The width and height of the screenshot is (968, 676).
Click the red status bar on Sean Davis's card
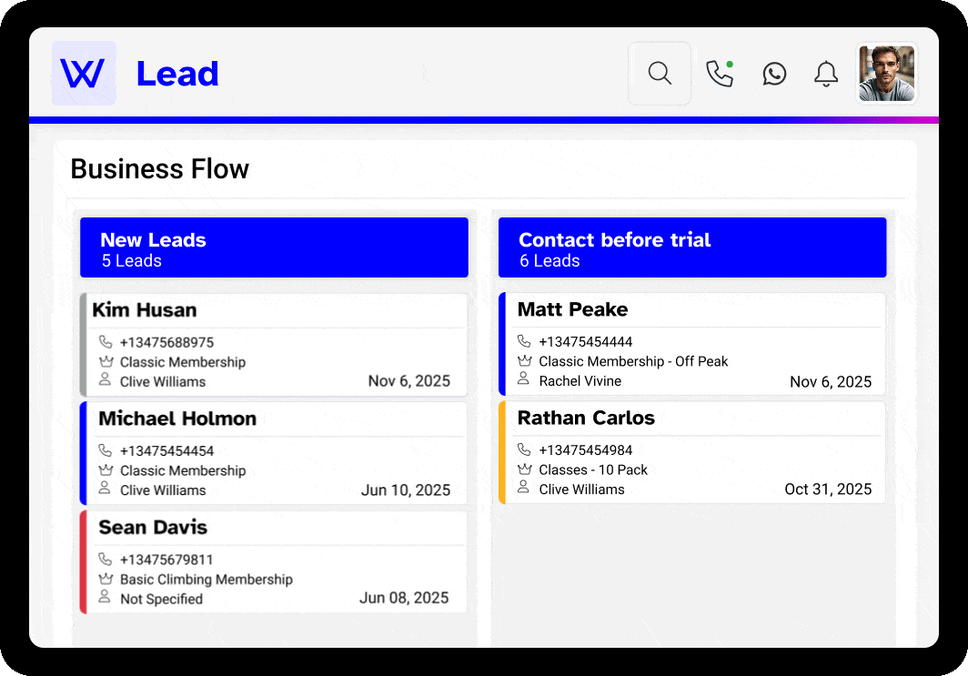click(83, 561)
